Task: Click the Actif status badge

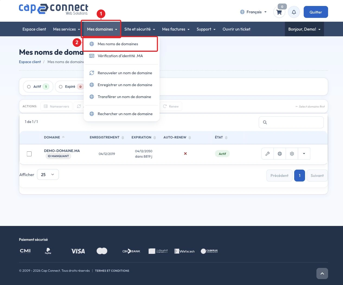Action: tap(222, 154)
